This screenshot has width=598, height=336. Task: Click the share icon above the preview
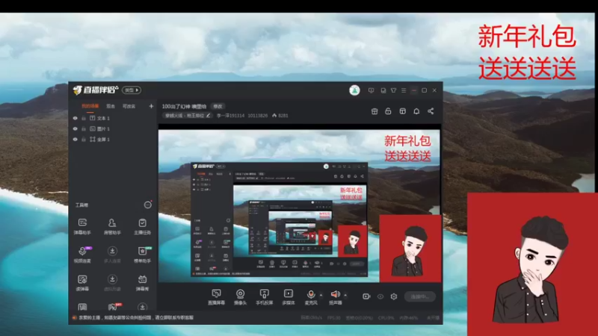[431, 111]
